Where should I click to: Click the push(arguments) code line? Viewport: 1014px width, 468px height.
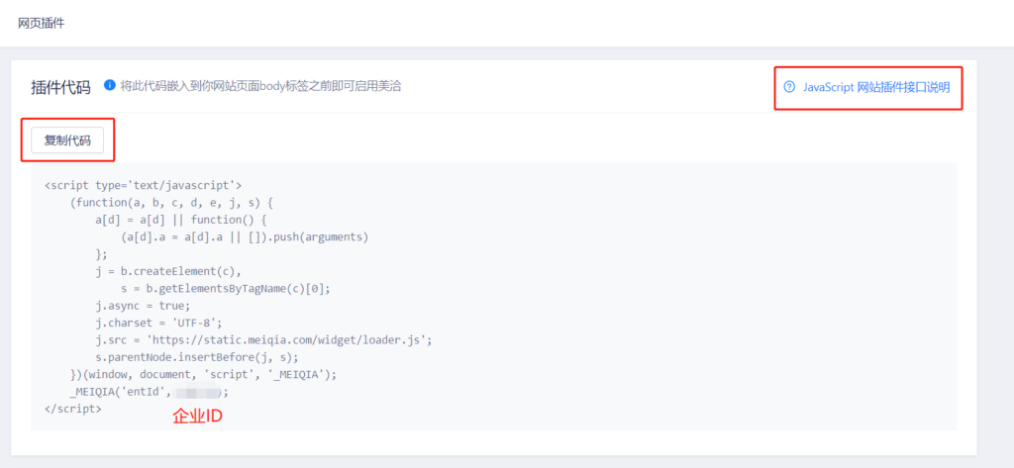[245, 236]
